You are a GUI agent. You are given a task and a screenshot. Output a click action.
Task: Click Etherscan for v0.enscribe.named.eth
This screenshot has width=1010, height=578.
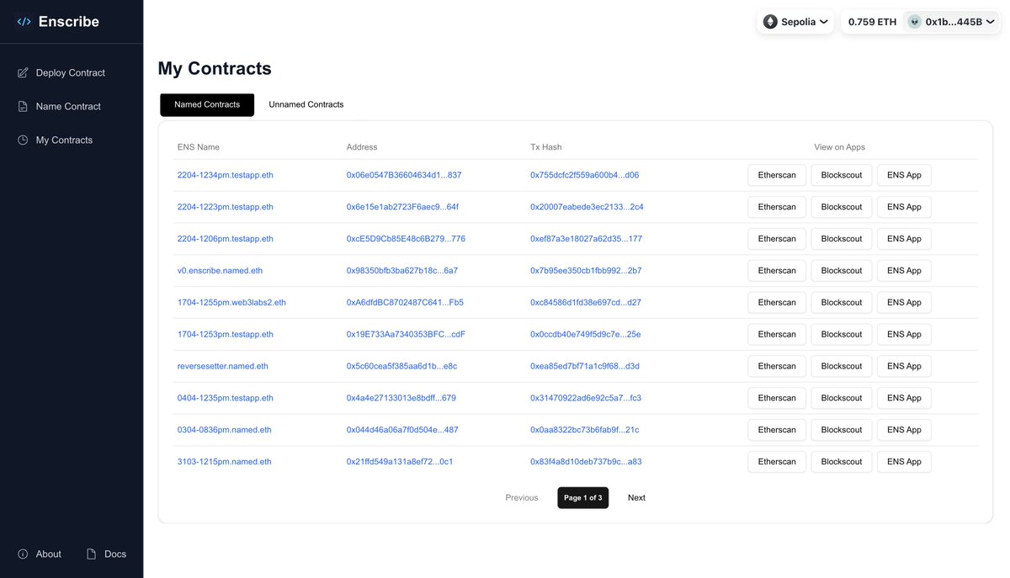pos(777,271)
